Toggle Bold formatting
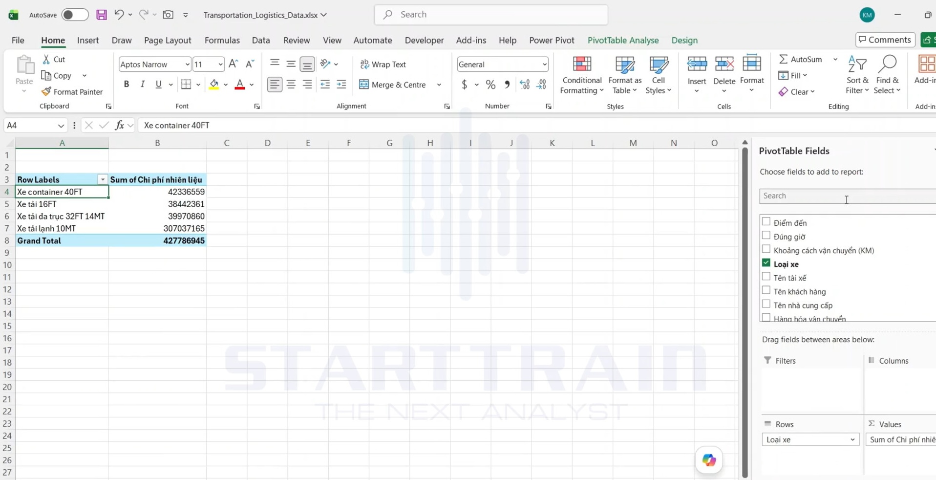 (x=127, y=84)
